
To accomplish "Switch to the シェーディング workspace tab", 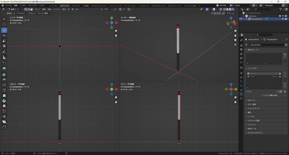I will 115,6.
